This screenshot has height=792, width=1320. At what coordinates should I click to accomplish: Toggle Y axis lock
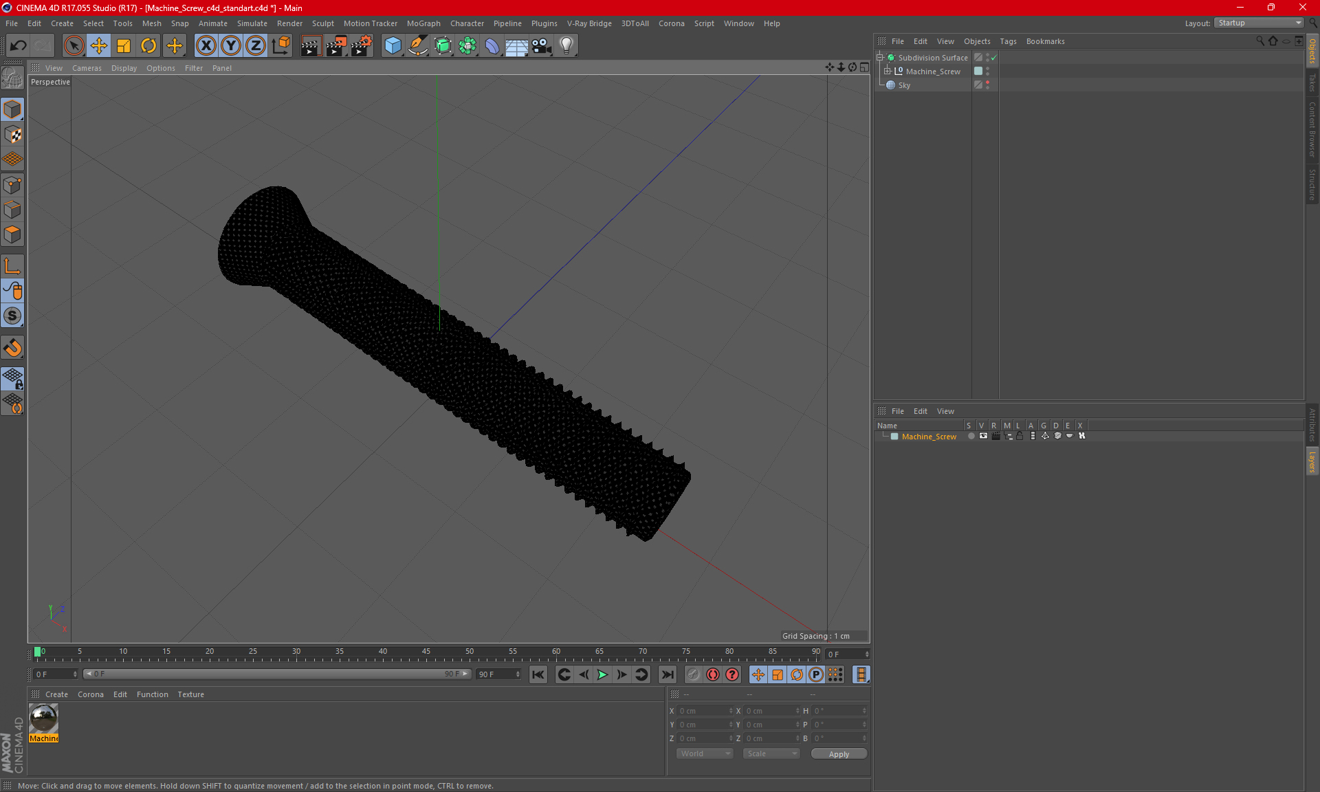231,45
